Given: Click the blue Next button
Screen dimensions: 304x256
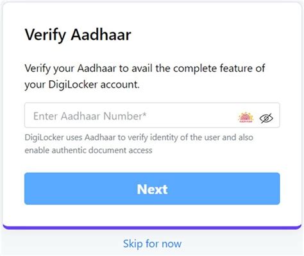Looking at the screenshot, I should pyautogui.click(x=152, y=189).
